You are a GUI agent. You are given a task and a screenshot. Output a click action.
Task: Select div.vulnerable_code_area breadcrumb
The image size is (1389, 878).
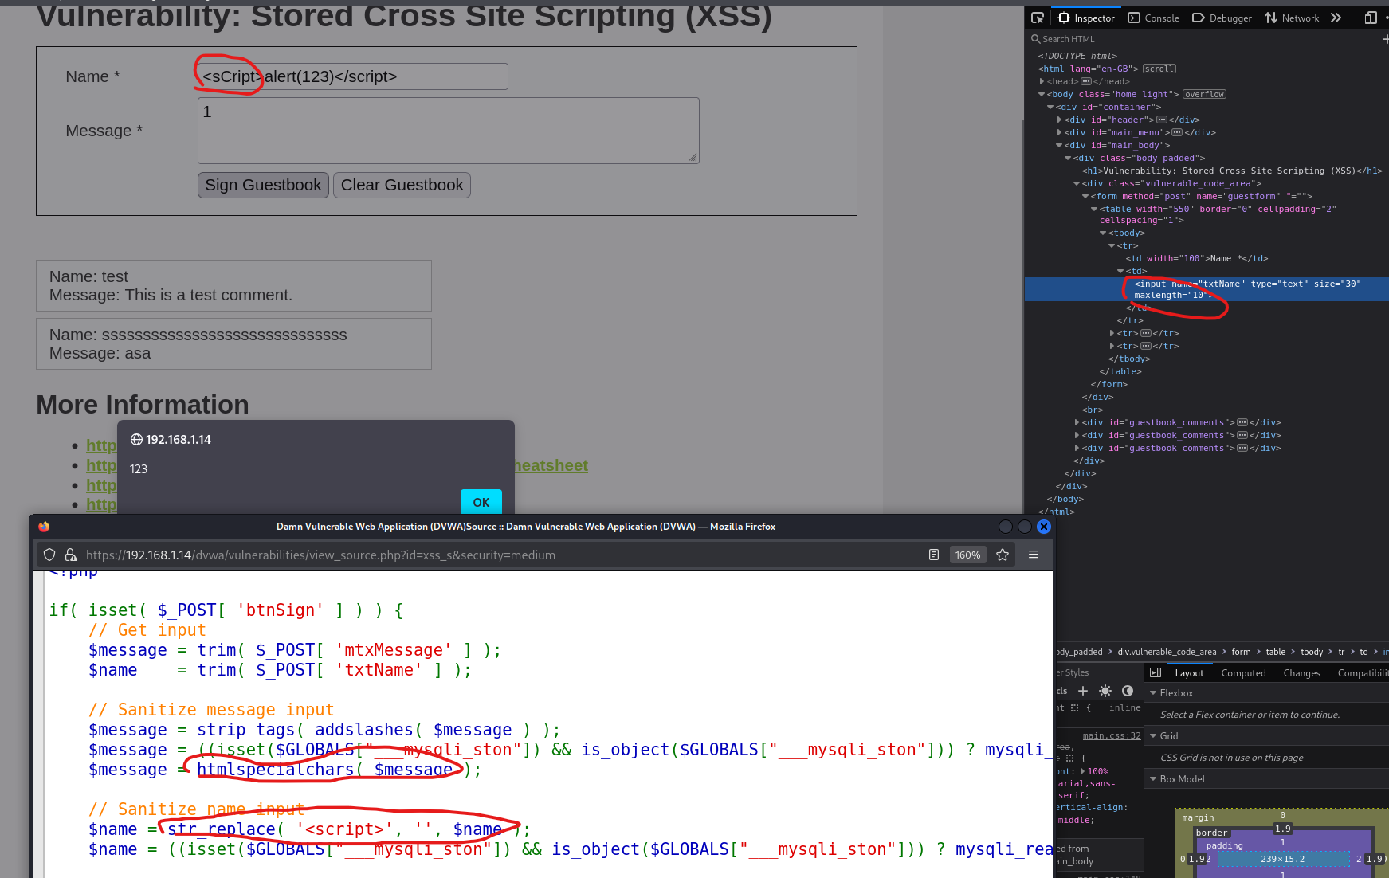click(1167, 652)
